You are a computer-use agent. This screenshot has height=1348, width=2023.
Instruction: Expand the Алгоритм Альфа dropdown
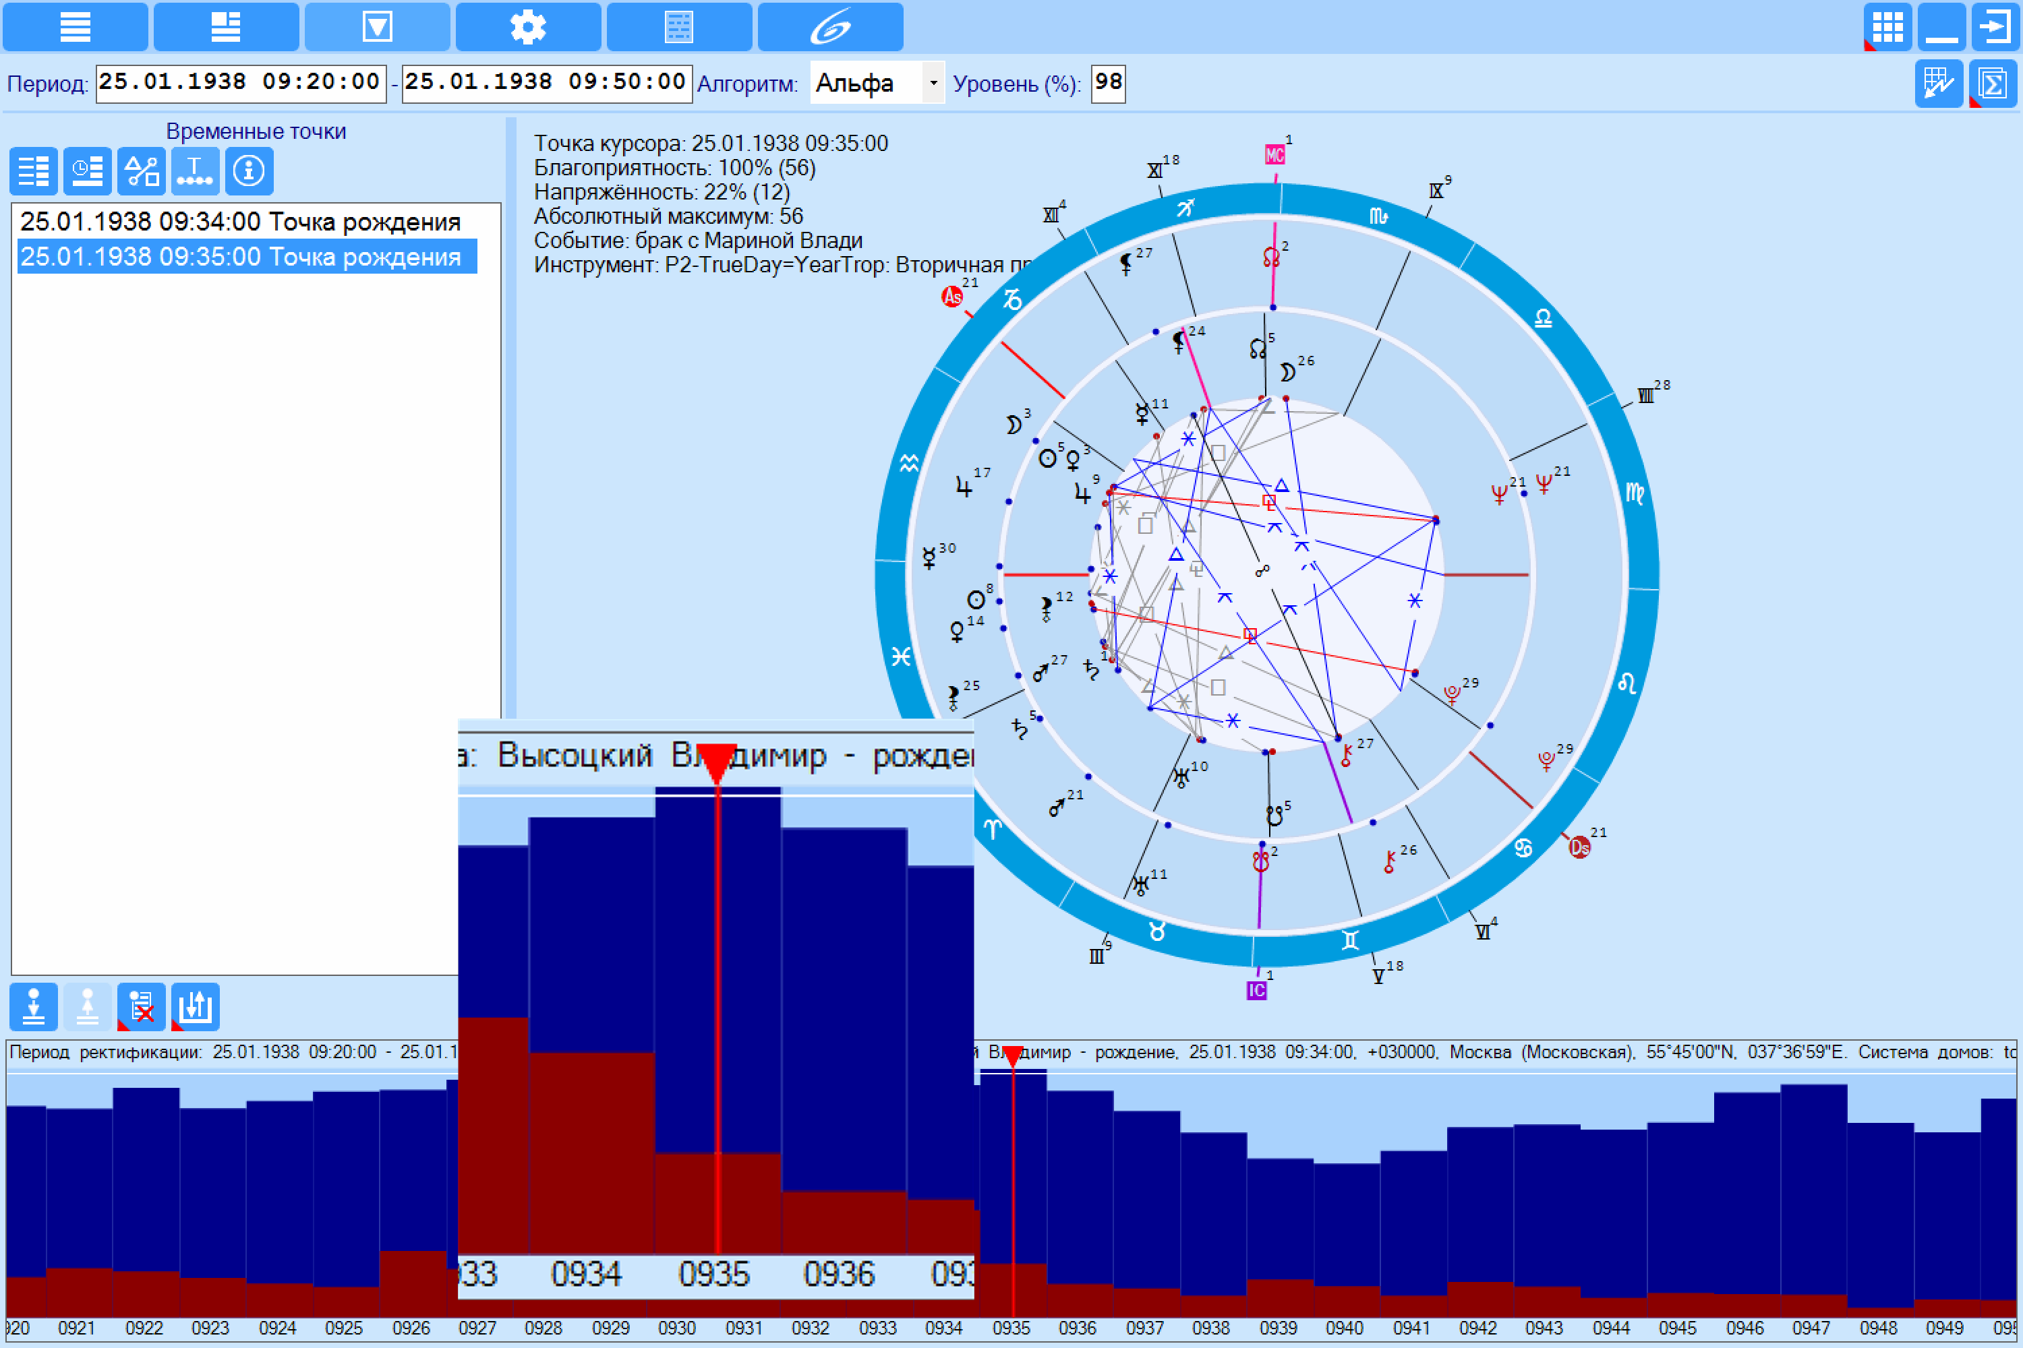tap(933, 84)
